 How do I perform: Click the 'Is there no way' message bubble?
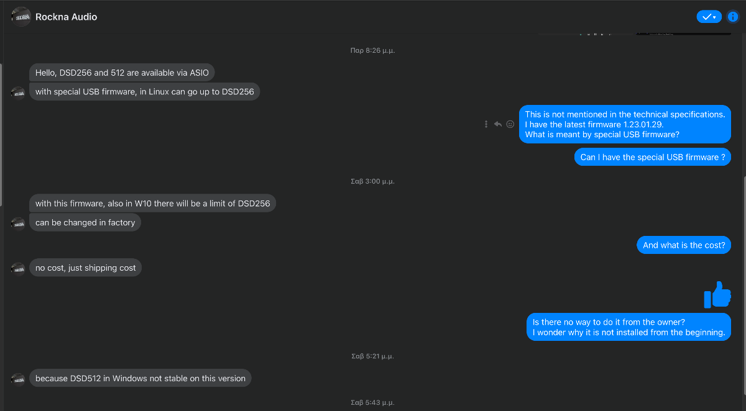(x=629, y=327)
